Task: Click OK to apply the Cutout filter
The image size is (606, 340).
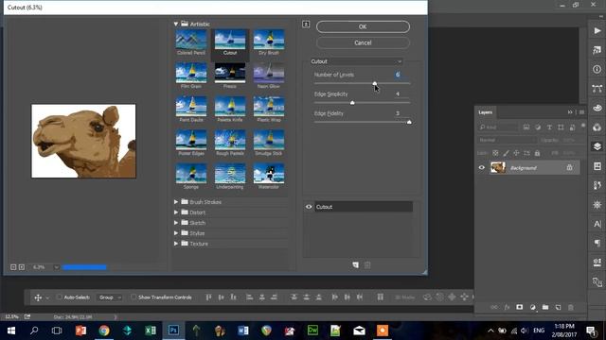Action: pos(363,26)
